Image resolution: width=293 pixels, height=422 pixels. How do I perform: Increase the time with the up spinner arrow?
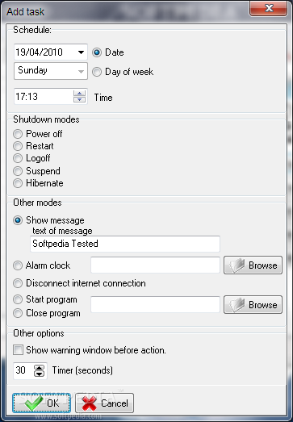tap(79, 94)
